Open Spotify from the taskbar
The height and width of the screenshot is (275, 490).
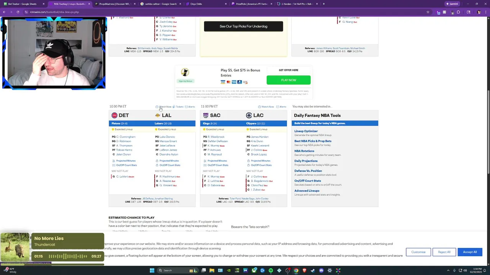coord(271,270)
